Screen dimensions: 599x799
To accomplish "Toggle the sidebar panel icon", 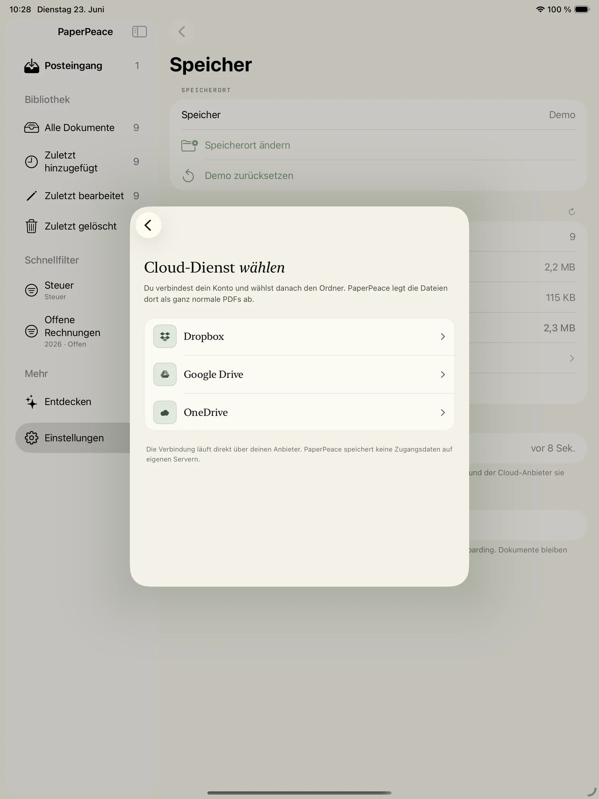I will tap(139, 32).
